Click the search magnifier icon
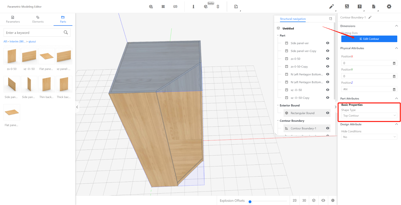The image size is (401, 205). click(66, 32)
